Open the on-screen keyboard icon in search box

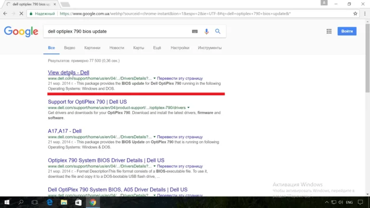point(195,31)
